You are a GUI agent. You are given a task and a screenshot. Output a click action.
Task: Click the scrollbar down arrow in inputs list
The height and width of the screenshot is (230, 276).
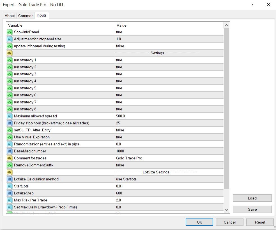click(227, 210)
